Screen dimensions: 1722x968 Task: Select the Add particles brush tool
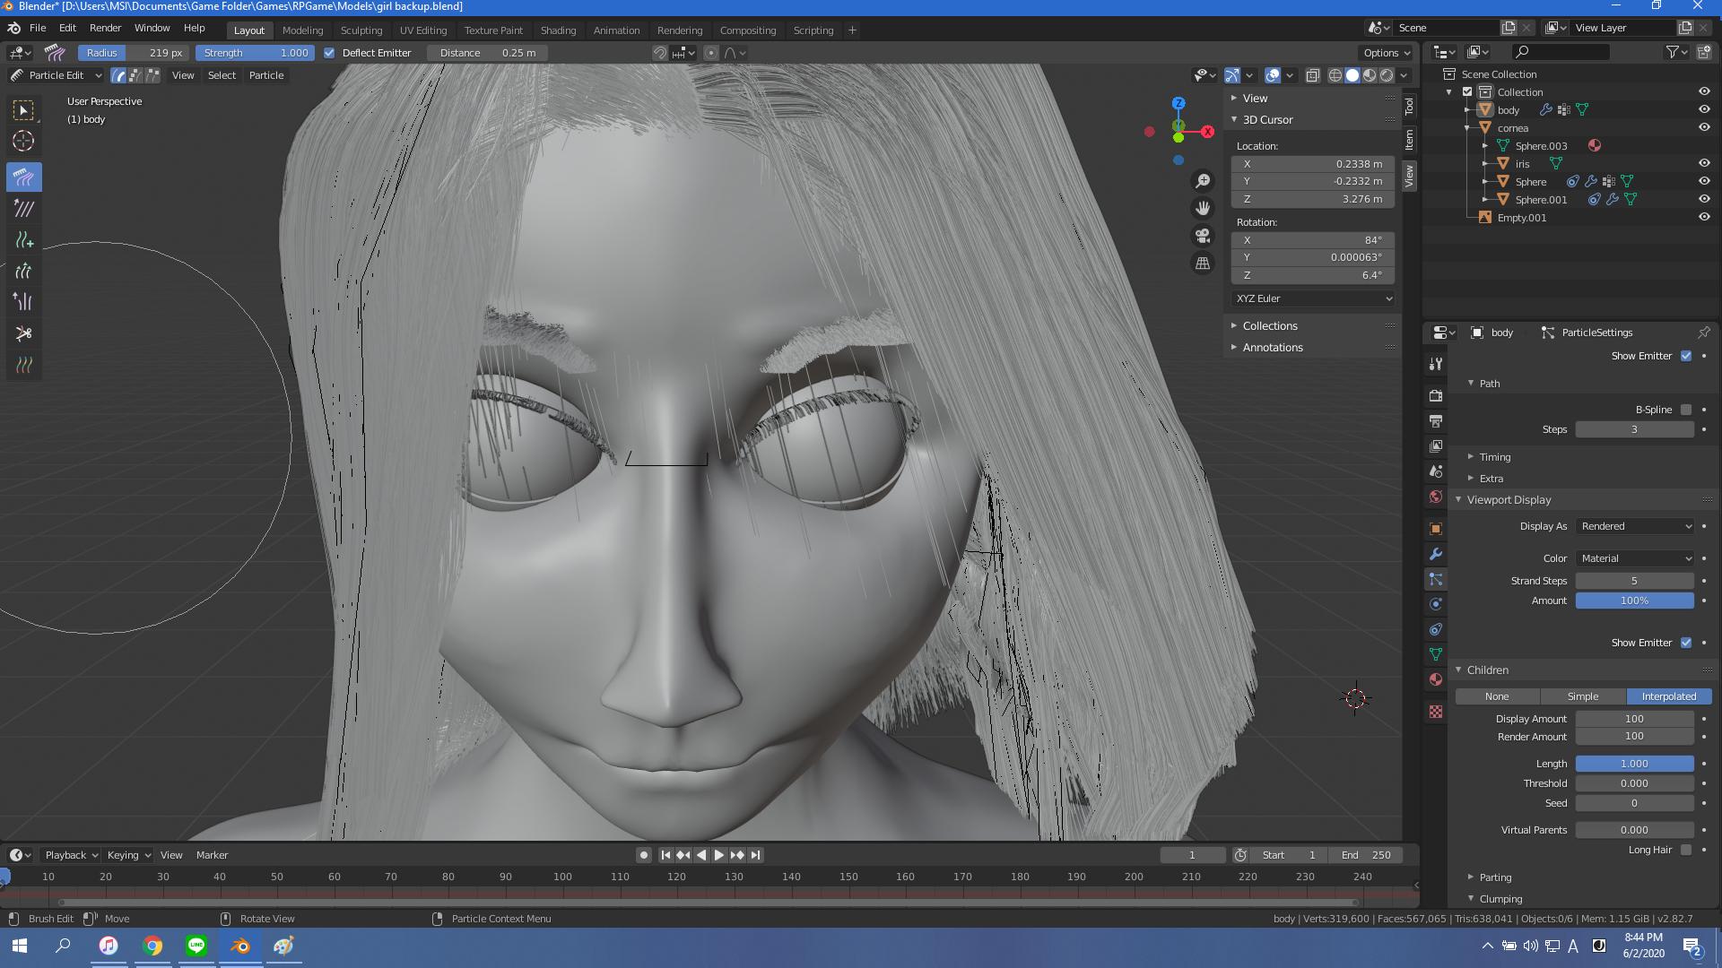click(x=24, y=240)
